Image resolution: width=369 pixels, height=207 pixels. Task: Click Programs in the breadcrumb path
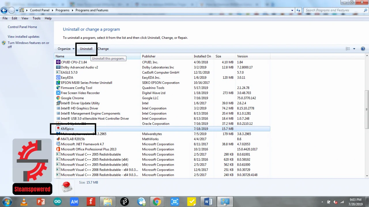click(x=63, y=10)
